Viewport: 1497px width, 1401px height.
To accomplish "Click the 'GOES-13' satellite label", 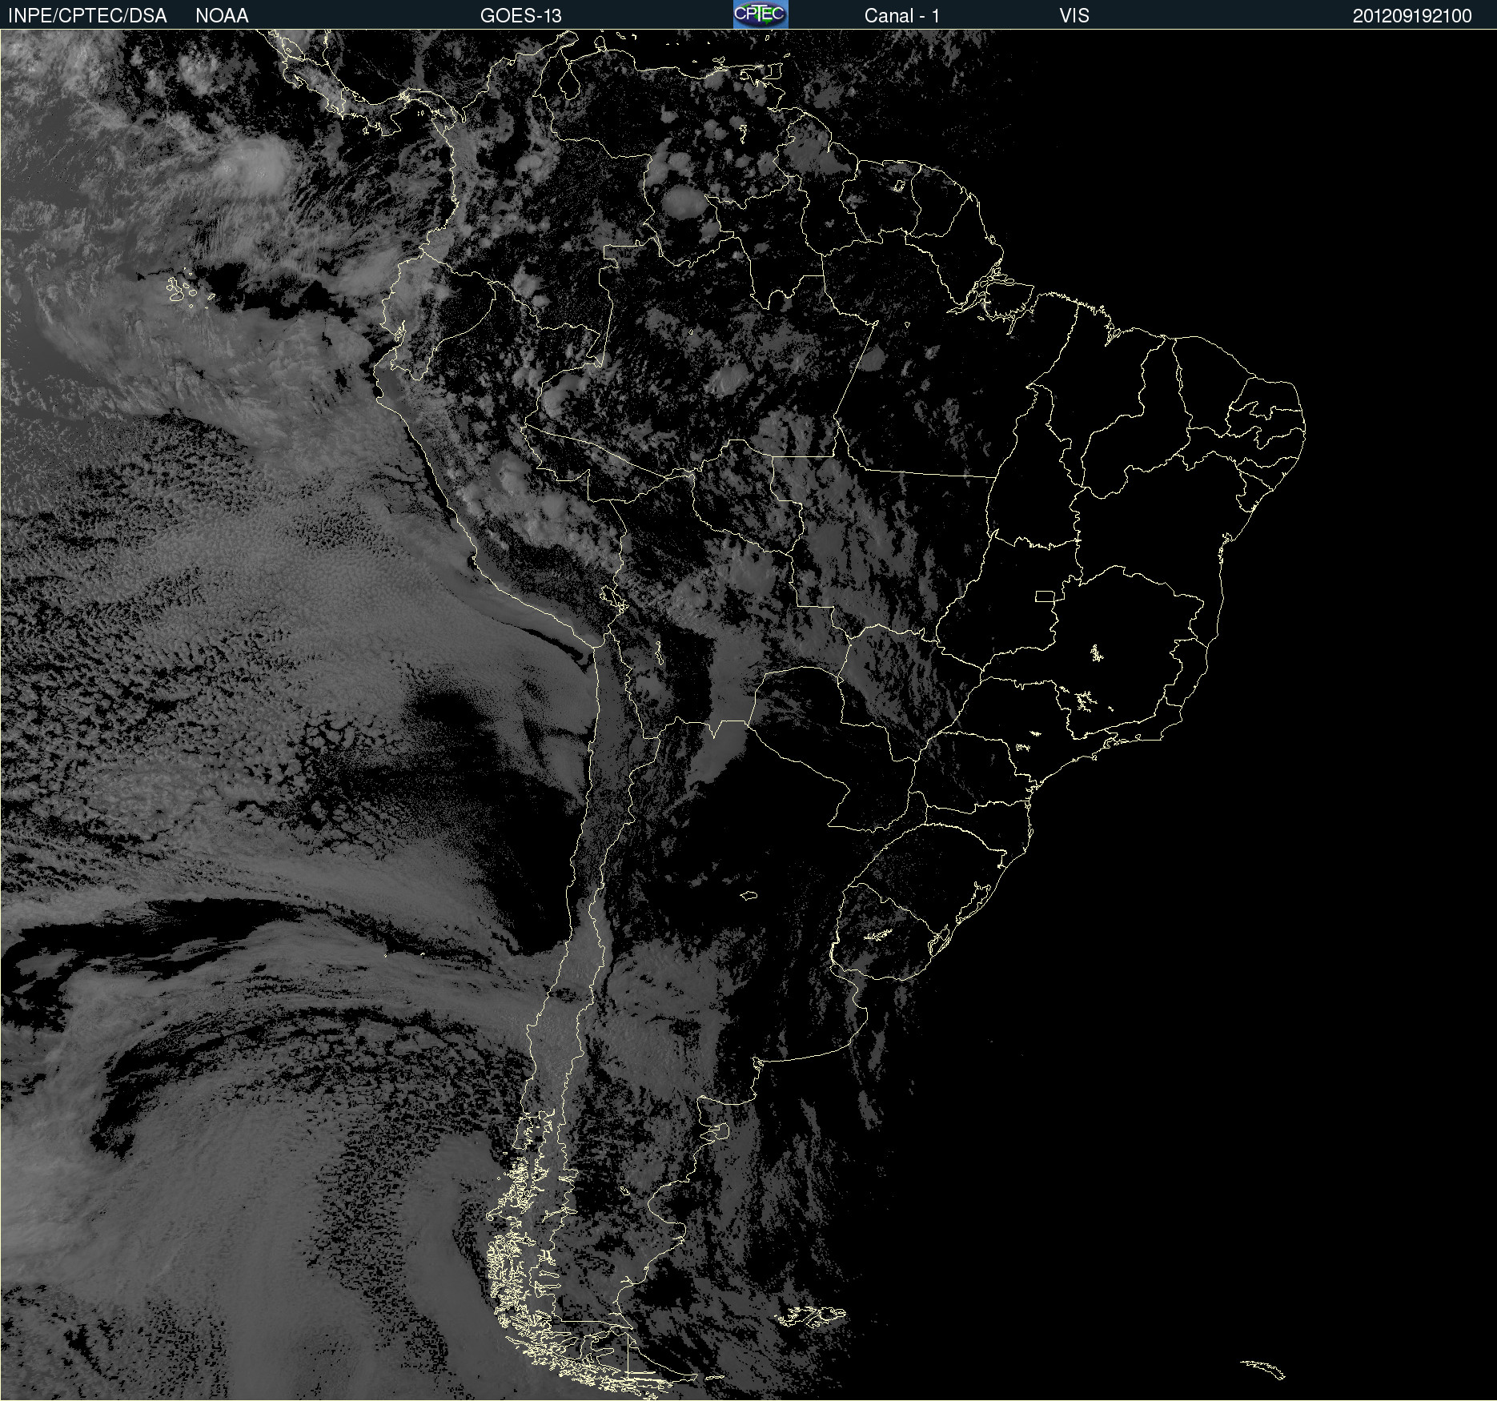I will [x=521, y=16].
